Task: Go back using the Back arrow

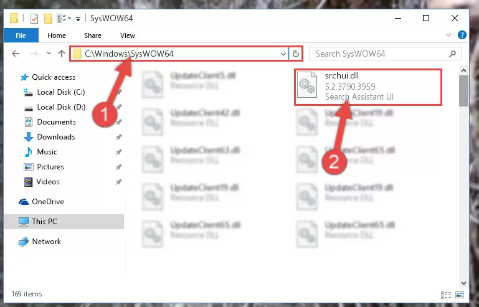Action: tap(16, 54)
